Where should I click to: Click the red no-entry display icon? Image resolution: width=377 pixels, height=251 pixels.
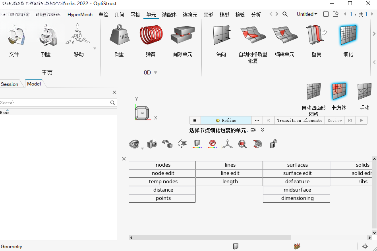coord(212,144)
